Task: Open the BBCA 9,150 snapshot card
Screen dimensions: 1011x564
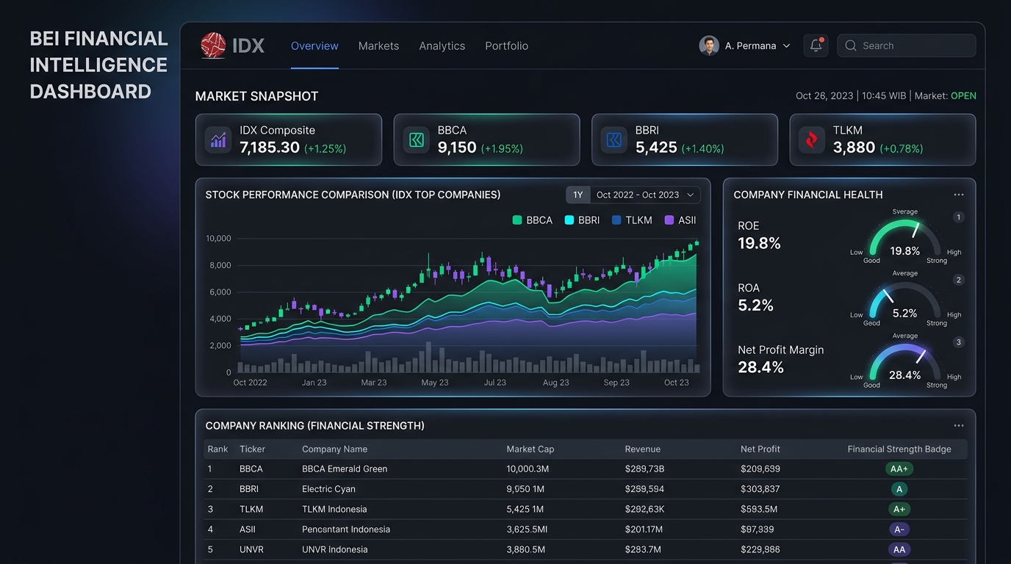Action: (x=486, y=140)
